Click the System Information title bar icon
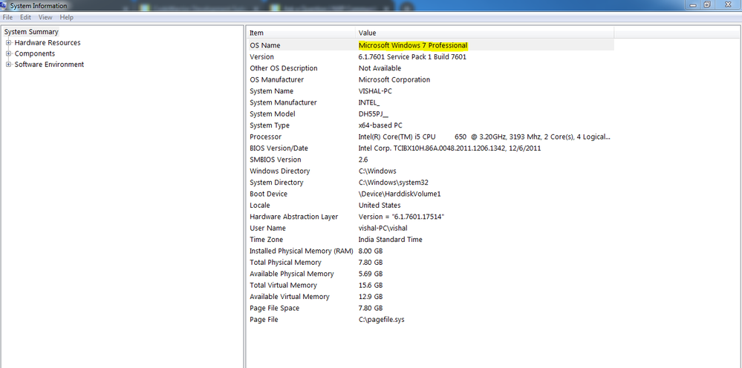Viewport: 742px width, 368px height. click(x=4, y=5)
